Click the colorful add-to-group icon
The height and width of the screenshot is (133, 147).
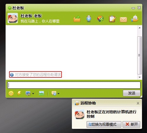point(100,19)
